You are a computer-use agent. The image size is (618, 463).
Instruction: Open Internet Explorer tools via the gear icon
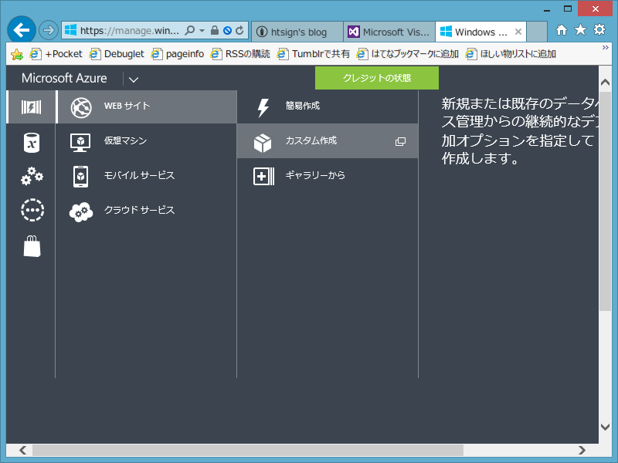[600, 31]
